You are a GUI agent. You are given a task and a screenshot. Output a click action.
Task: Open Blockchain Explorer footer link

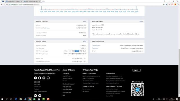[x=69, y=84]
